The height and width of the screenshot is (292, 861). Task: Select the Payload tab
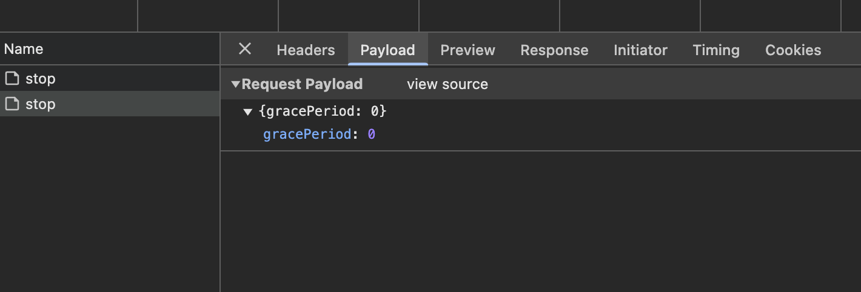(387, 50)
